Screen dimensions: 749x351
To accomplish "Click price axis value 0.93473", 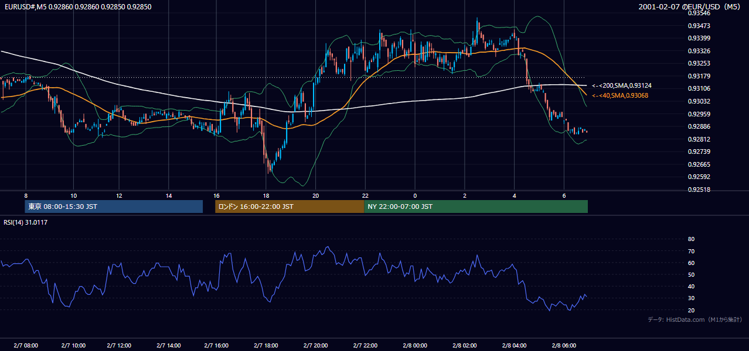I will click(699, 26).
